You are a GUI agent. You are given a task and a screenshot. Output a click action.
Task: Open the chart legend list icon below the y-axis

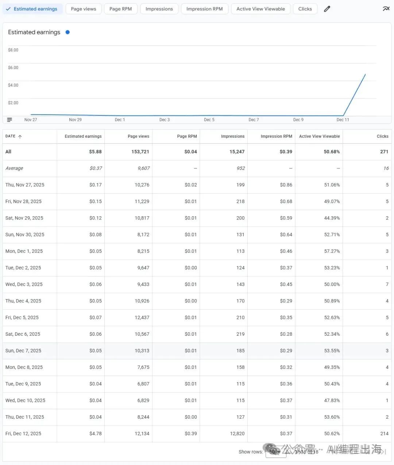point(9,119)
